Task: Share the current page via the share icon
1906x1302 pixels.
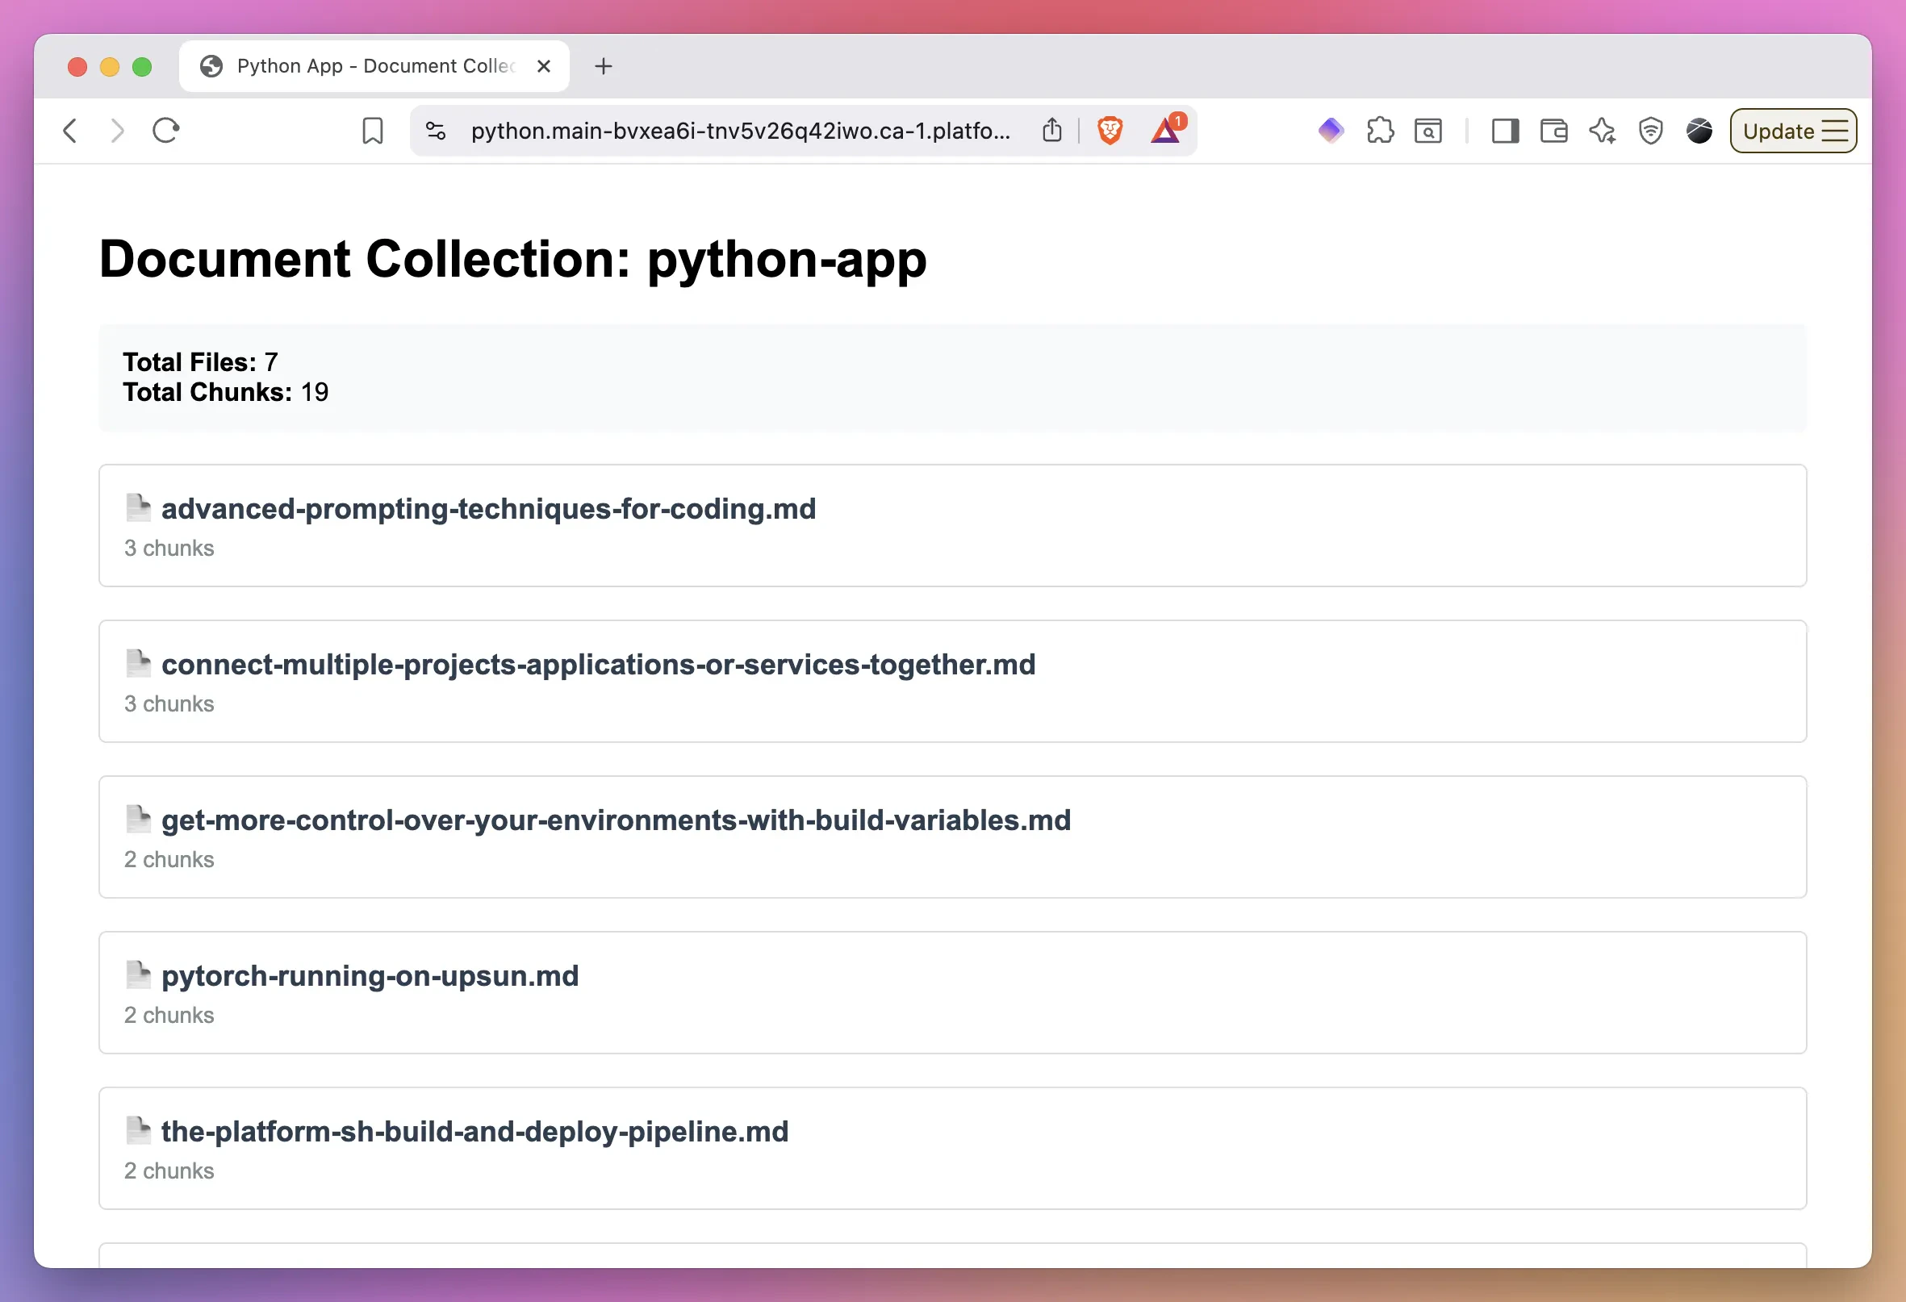Action: [1052, 131]
